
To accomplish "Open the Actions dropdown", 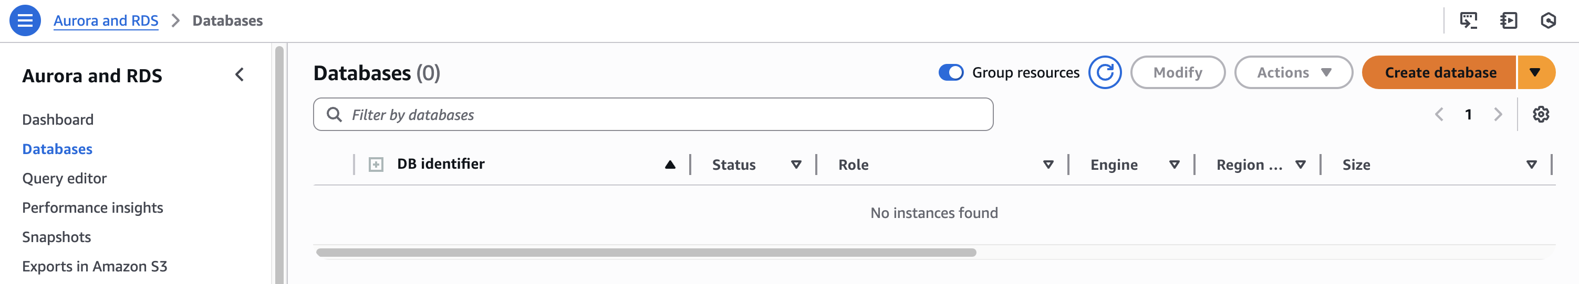I will coord(1293,72).
